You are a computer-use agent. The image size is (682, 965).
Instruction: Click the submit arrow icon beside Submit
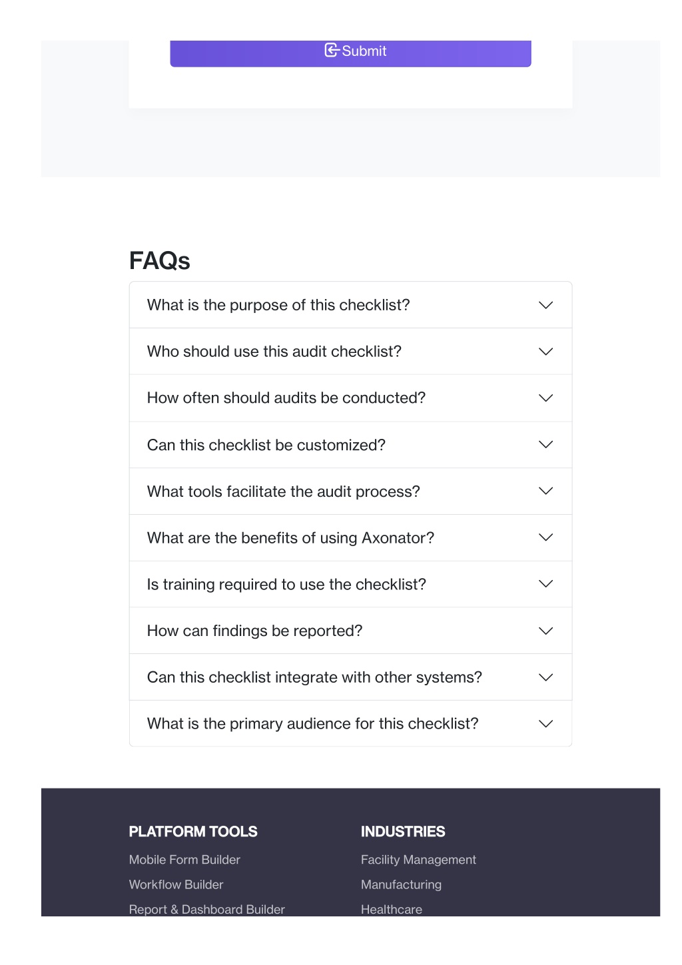(x=332, y=50)
